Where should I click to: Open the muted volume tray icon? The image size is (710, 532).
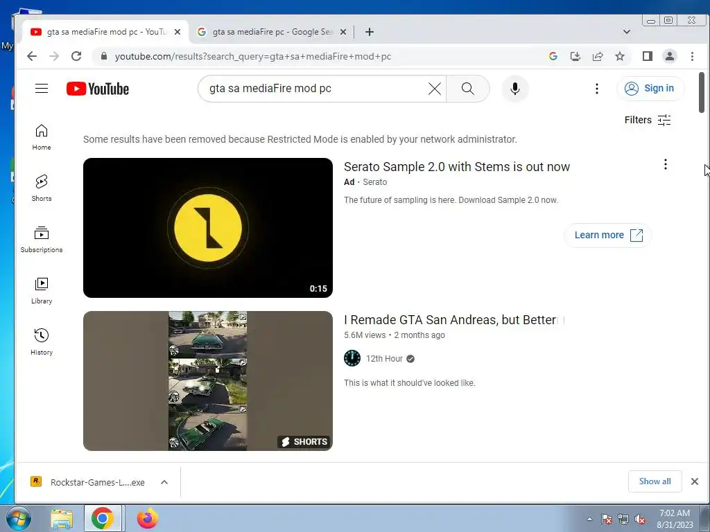pos(640,520)
